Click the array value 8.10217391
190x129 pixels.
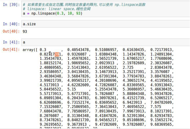coord(161,111)
